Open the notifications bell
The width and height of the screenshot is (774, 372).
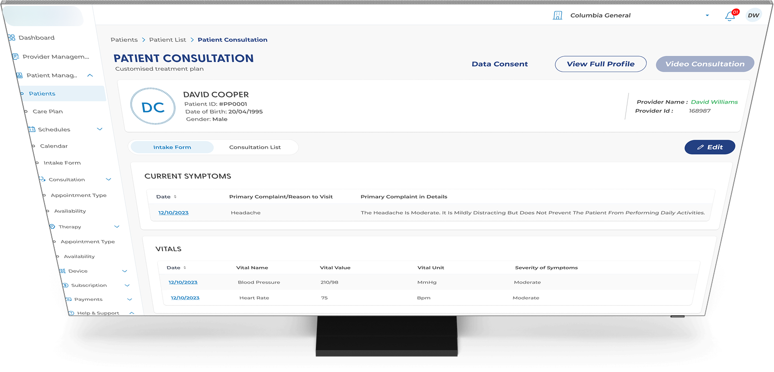tap(730, 16)
